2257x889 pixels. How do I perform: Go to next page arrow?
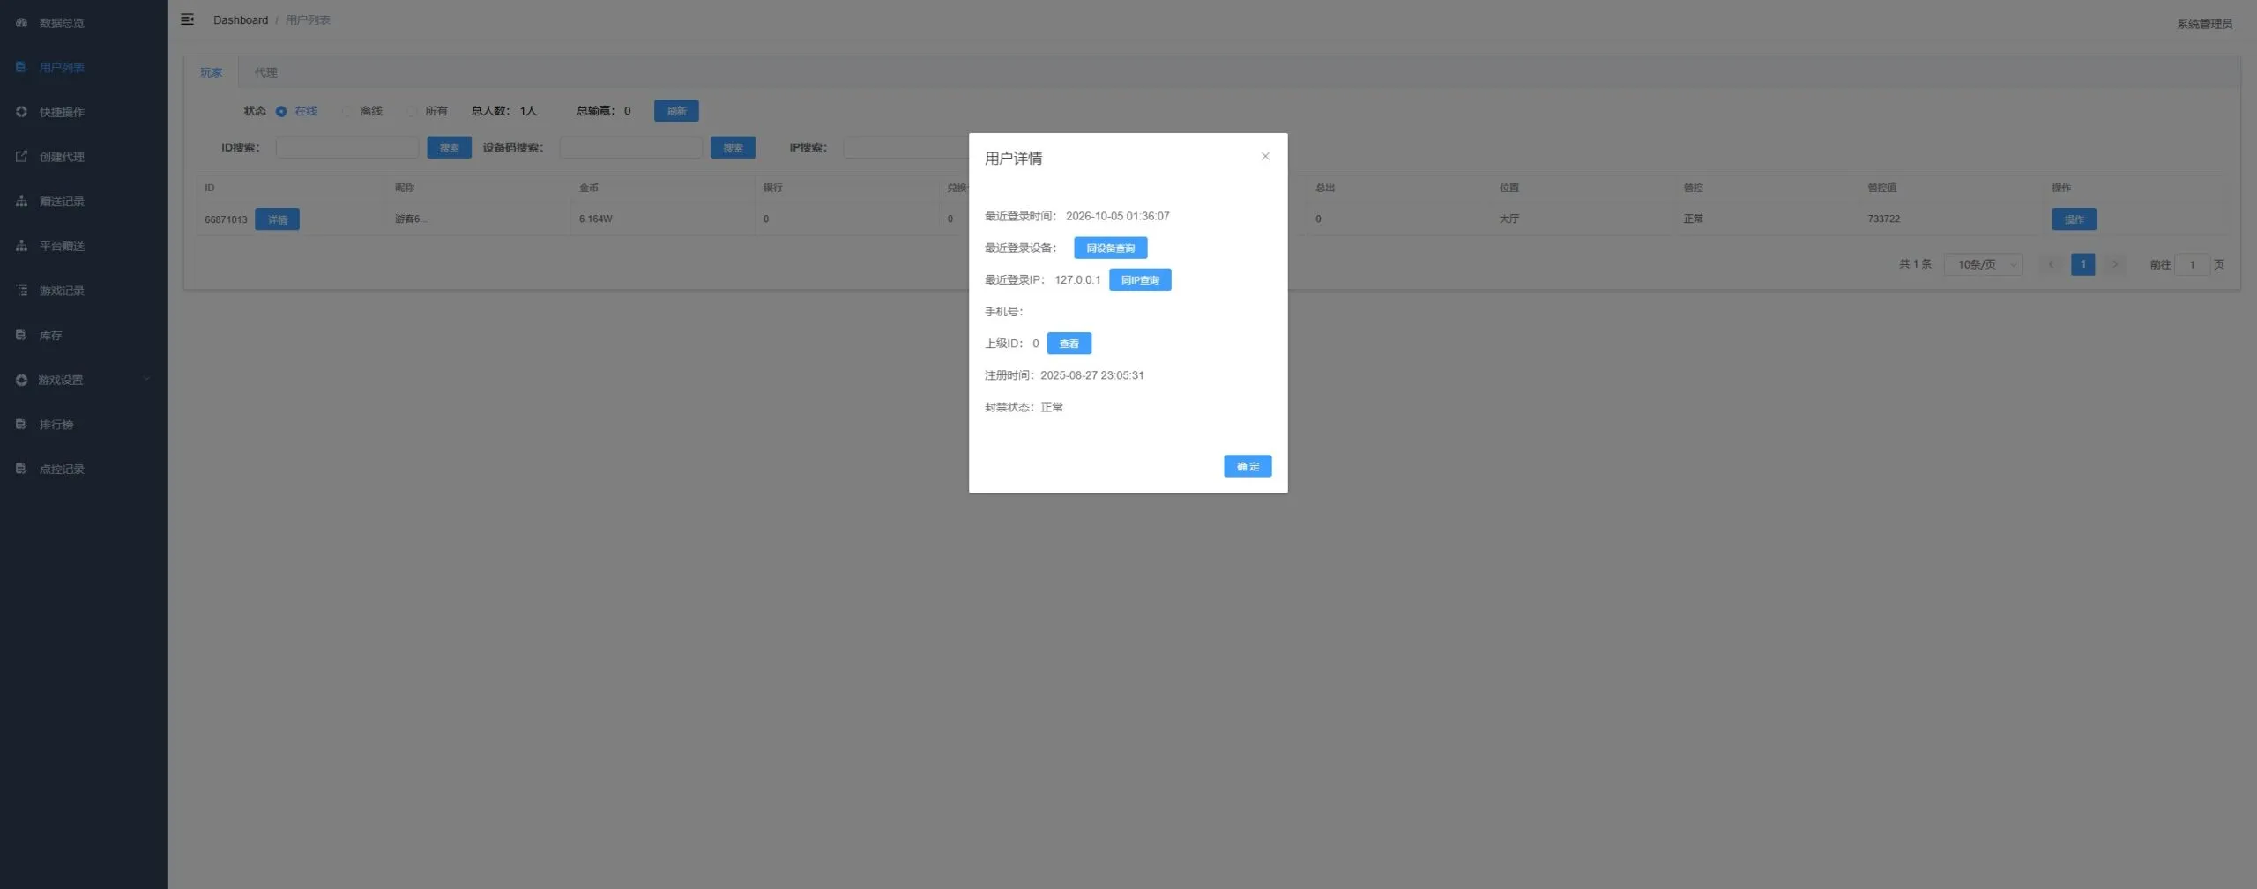point(2114,264)
